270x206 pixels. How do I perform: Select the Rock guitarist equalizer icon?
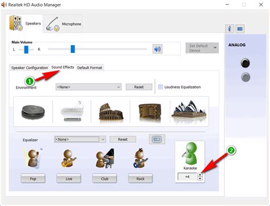[x=141, y=158]
